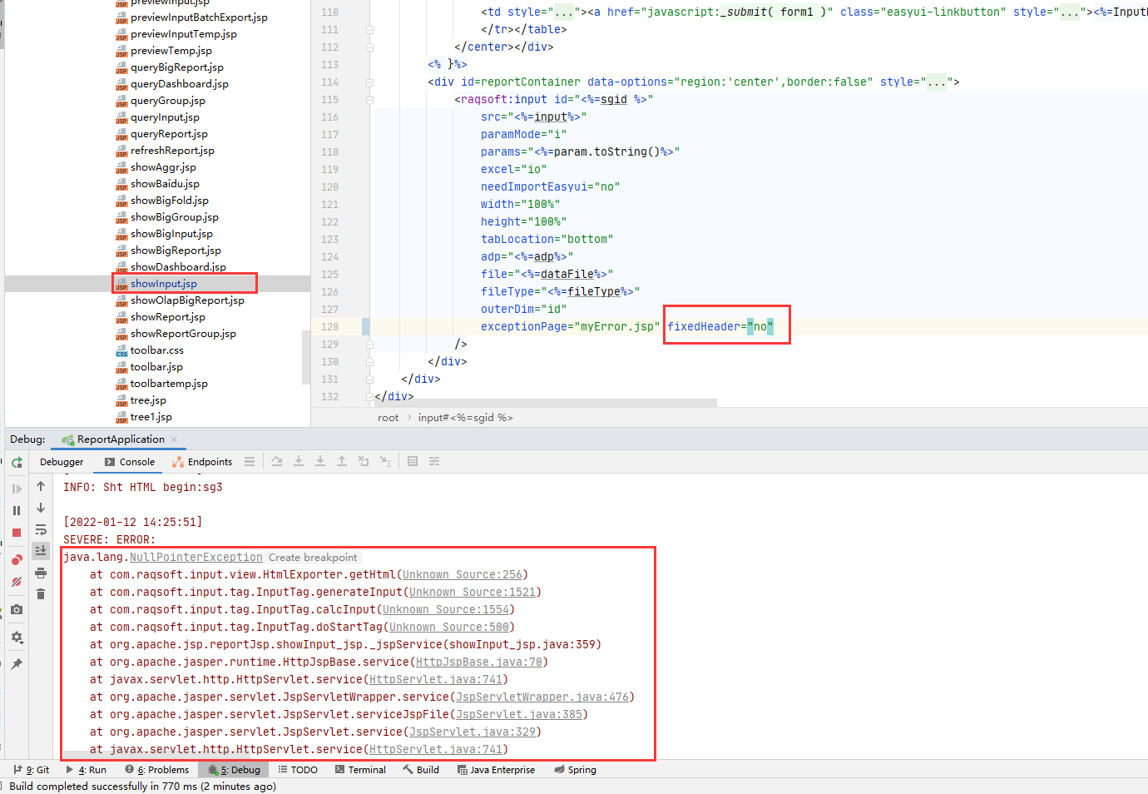Image resolution: width=1148 pixels, height=794 pixels.
Task: Open debug settings gear icon
Action: [x=17, y=638]
